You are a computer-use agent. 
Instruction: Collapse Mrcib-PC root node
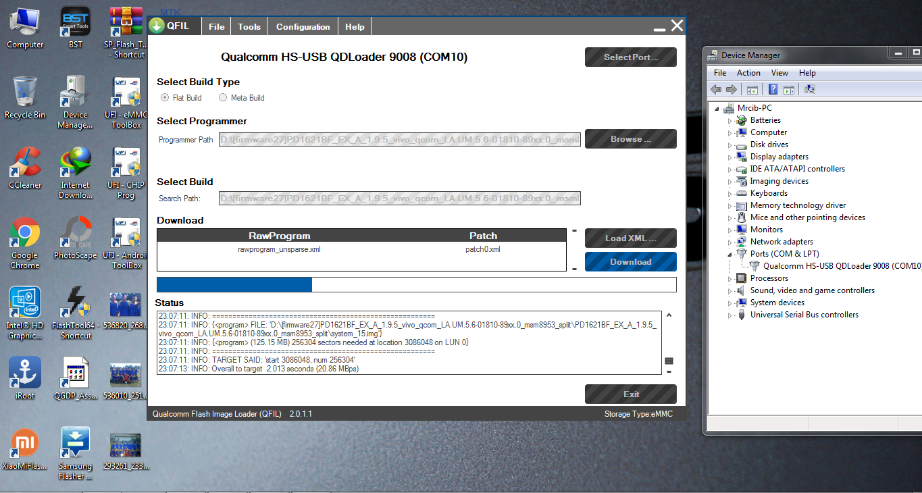point(717,108)
